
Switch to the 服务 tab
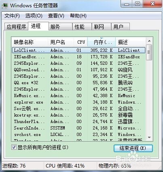pos(60,27)
